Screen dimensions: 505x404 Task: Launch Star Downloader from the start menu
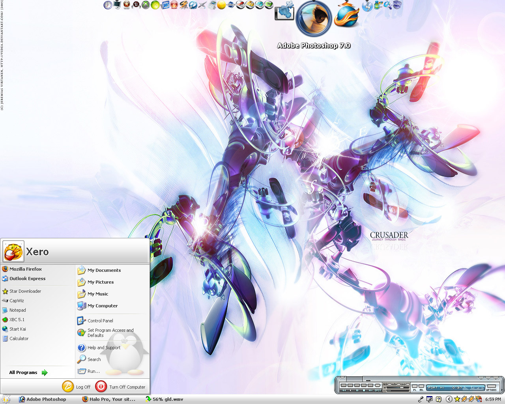coord(21,291)
